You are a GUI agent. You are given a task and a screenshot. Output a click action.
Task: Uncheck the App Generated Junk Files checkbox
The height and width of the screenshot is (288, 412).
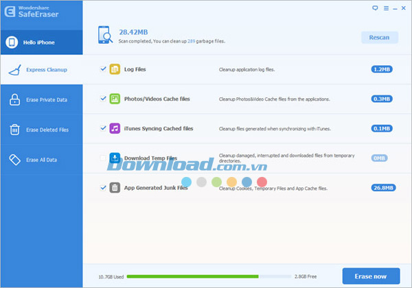coord(103,187)
